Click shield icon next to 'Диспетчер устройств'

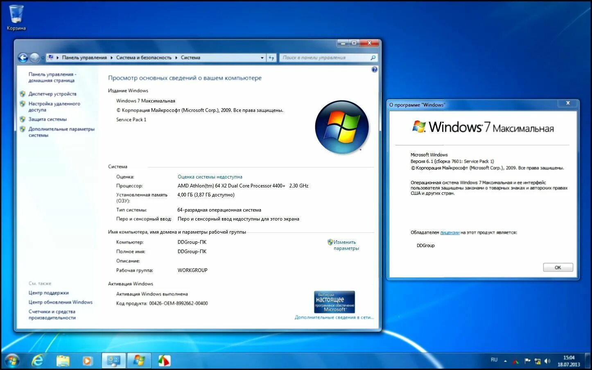pos(23,94)
